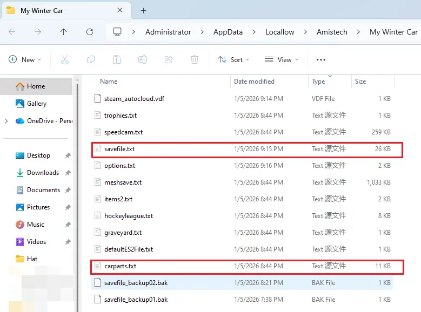421x312 pixels.
Task: Click pin icon next to Videos
Action: point(68,242)
